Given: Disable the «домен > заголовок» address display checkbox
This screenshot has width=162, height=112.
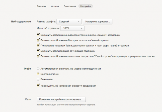Looking at the screenshot, I should coord(38,35).
